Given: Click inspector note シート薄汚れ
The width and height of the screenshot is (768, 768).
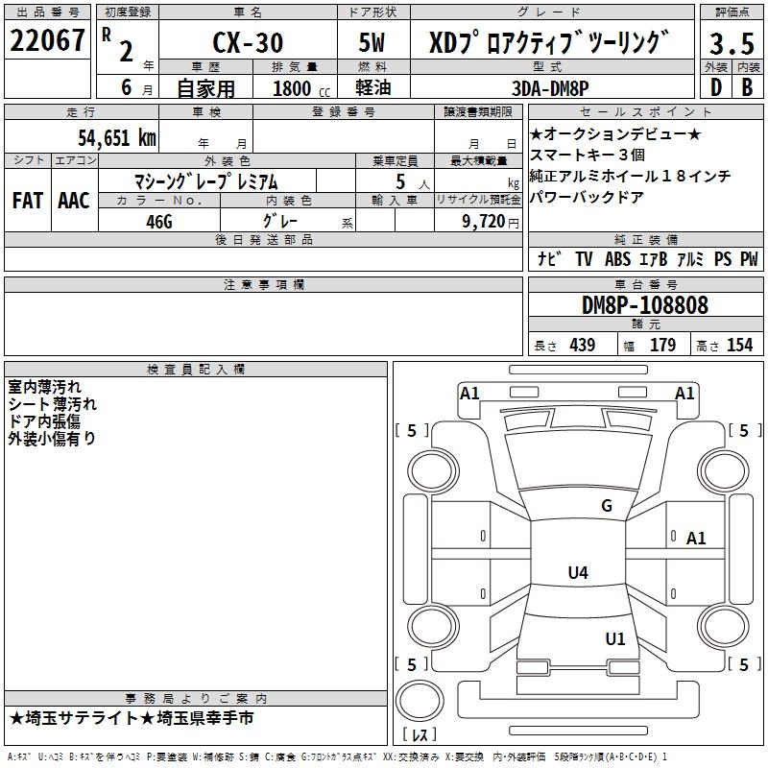Looking at the screenshot, I should 53,404.
